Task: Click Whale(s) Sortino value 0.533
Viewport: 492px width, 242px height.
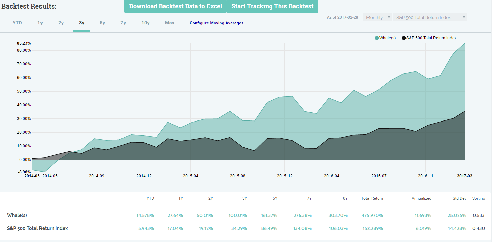Action: [x=479, y=215]
